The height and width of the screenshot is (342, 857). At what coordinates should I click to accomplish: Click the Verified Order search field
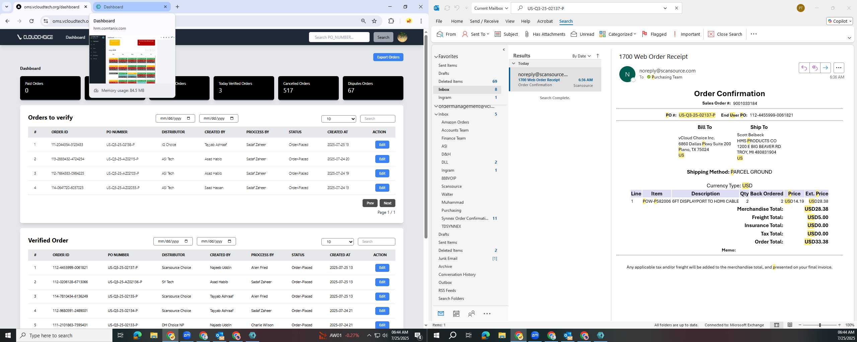[x=376, y=241]
